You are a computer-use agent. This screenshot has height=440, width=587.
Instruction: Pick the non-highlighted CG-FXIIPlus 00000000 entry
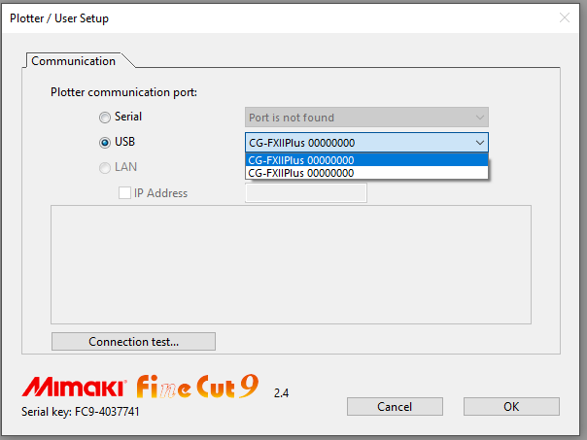[x=366, y=173]
